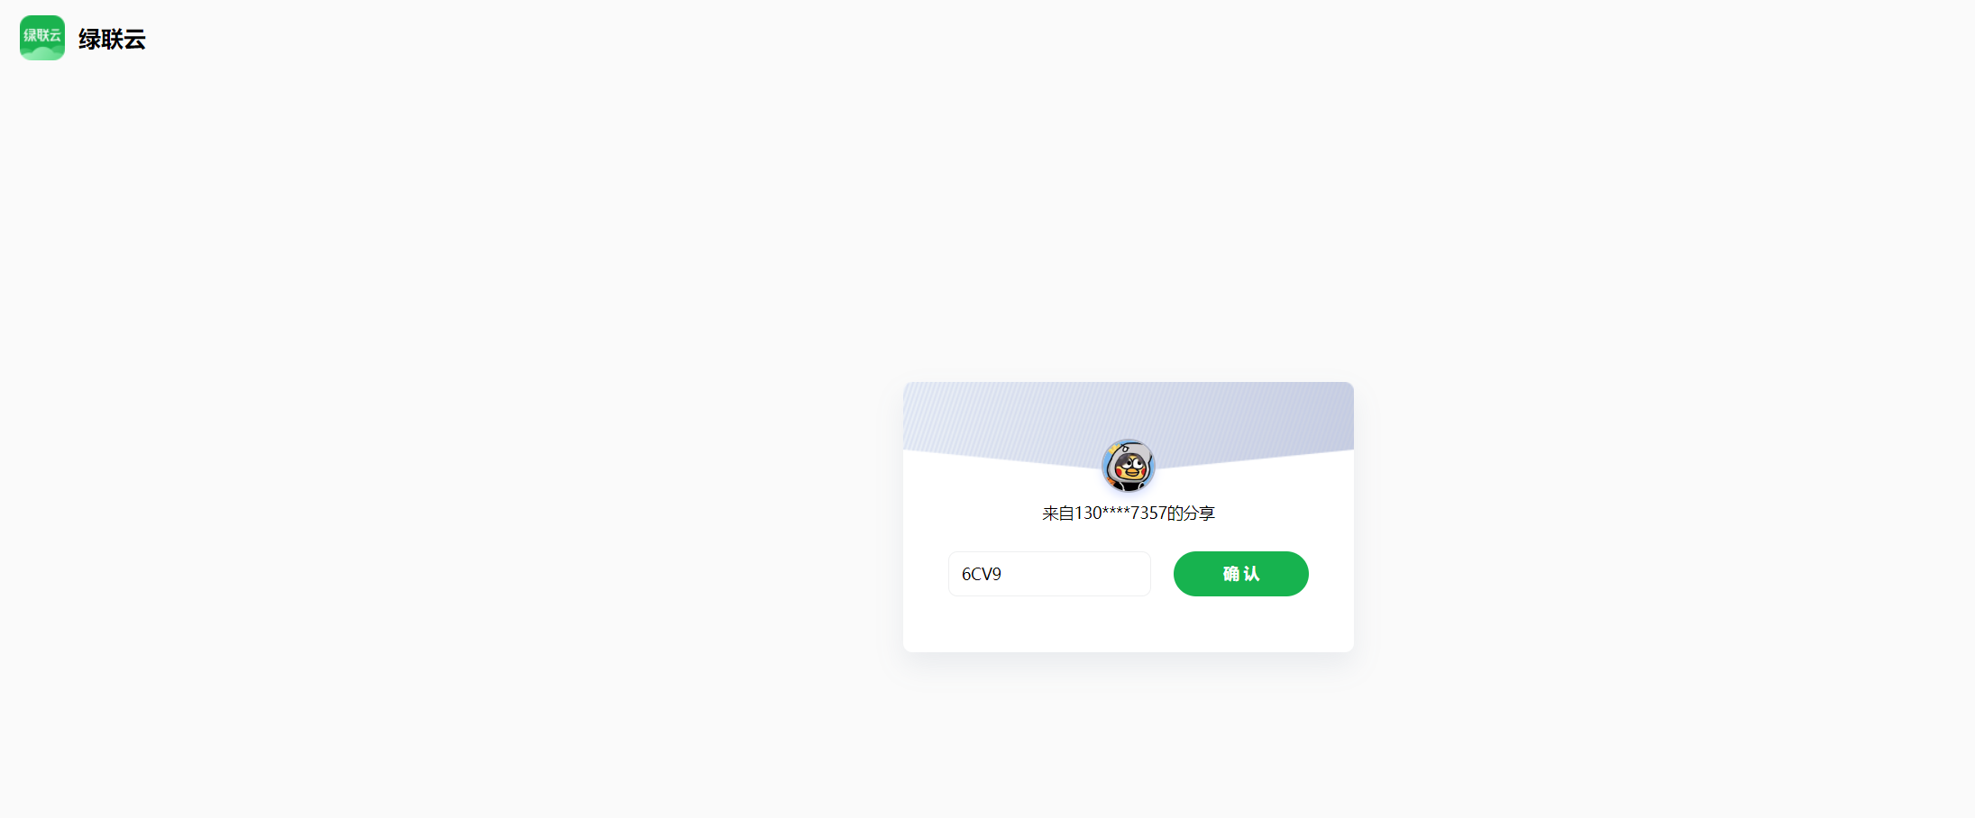This screenshot has width=1975, height=818.
Task: Confirm the share code with the green button
Action: [1240, 574]
